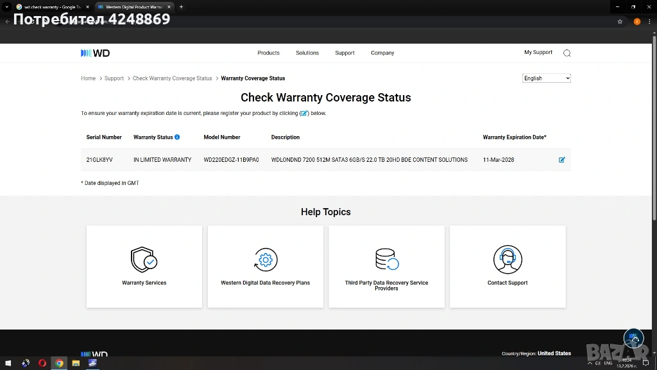
Task: Open the Warranty Services shield icon card
Action: tap(144, 260)
